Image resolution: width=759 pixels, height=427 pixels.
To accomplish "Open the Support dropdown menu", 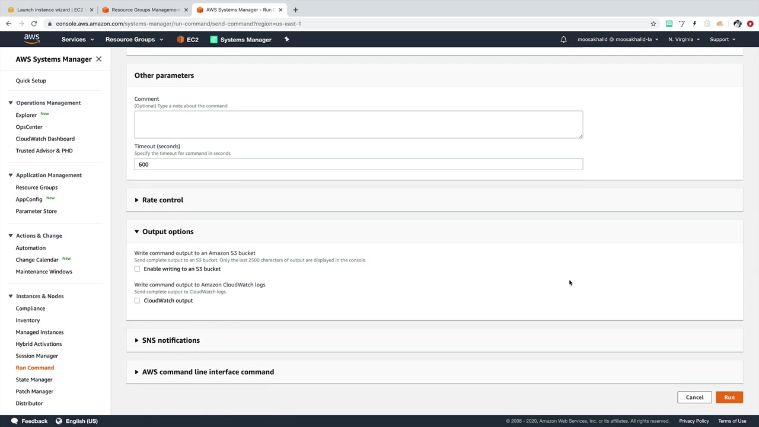I will pyautogui.click(x=722, y=39).
